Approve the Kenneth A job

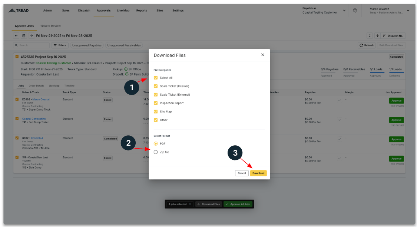pyautogui.click(x=396, y=139)
